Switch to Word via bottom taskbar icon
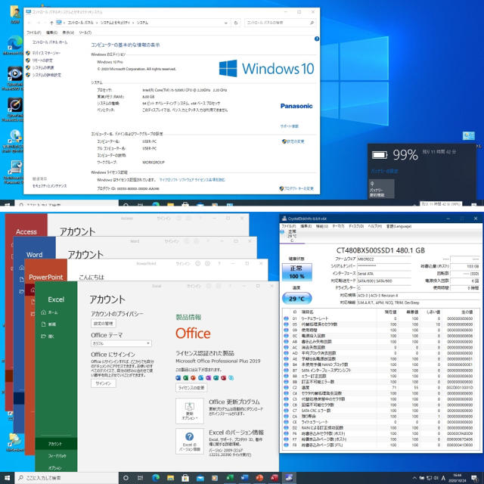 (244, 478)
